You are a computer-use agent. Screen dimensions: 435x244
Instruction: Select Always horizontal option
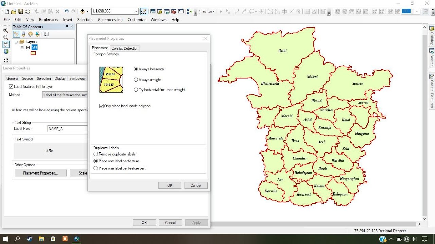[x=136, y=69]
